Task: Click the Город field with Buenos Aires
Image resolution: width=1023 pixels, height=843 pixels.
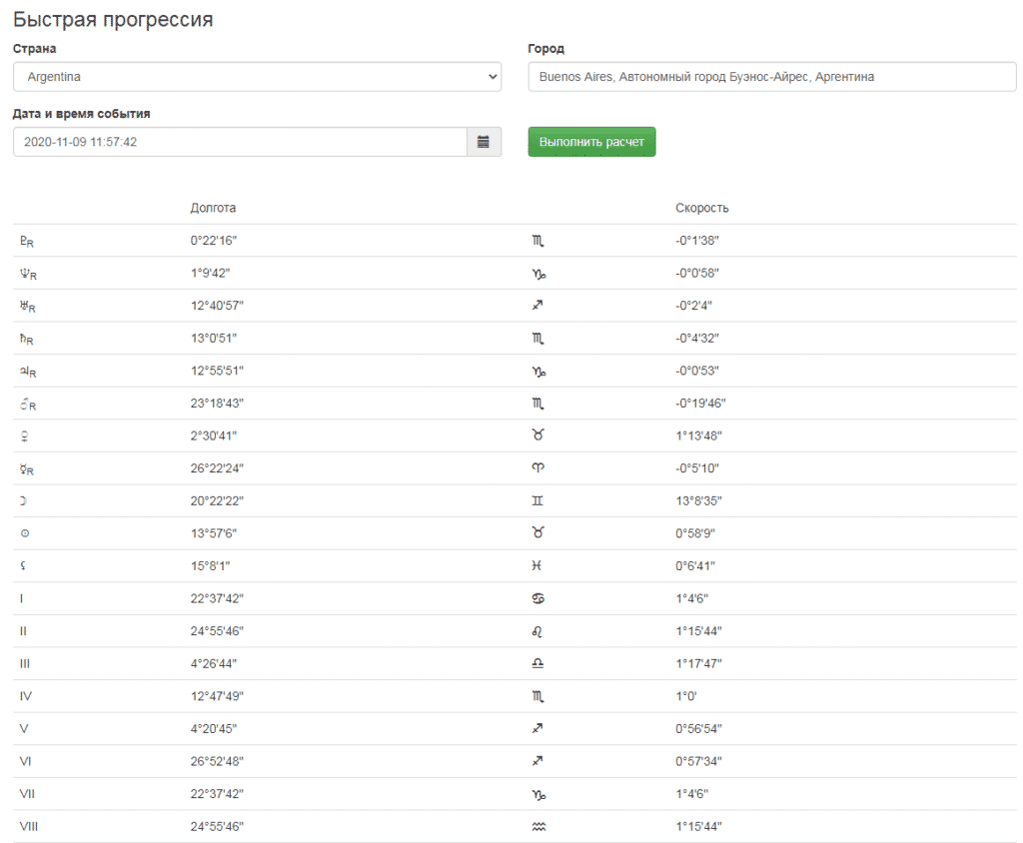Action: [x=771, y=77]
